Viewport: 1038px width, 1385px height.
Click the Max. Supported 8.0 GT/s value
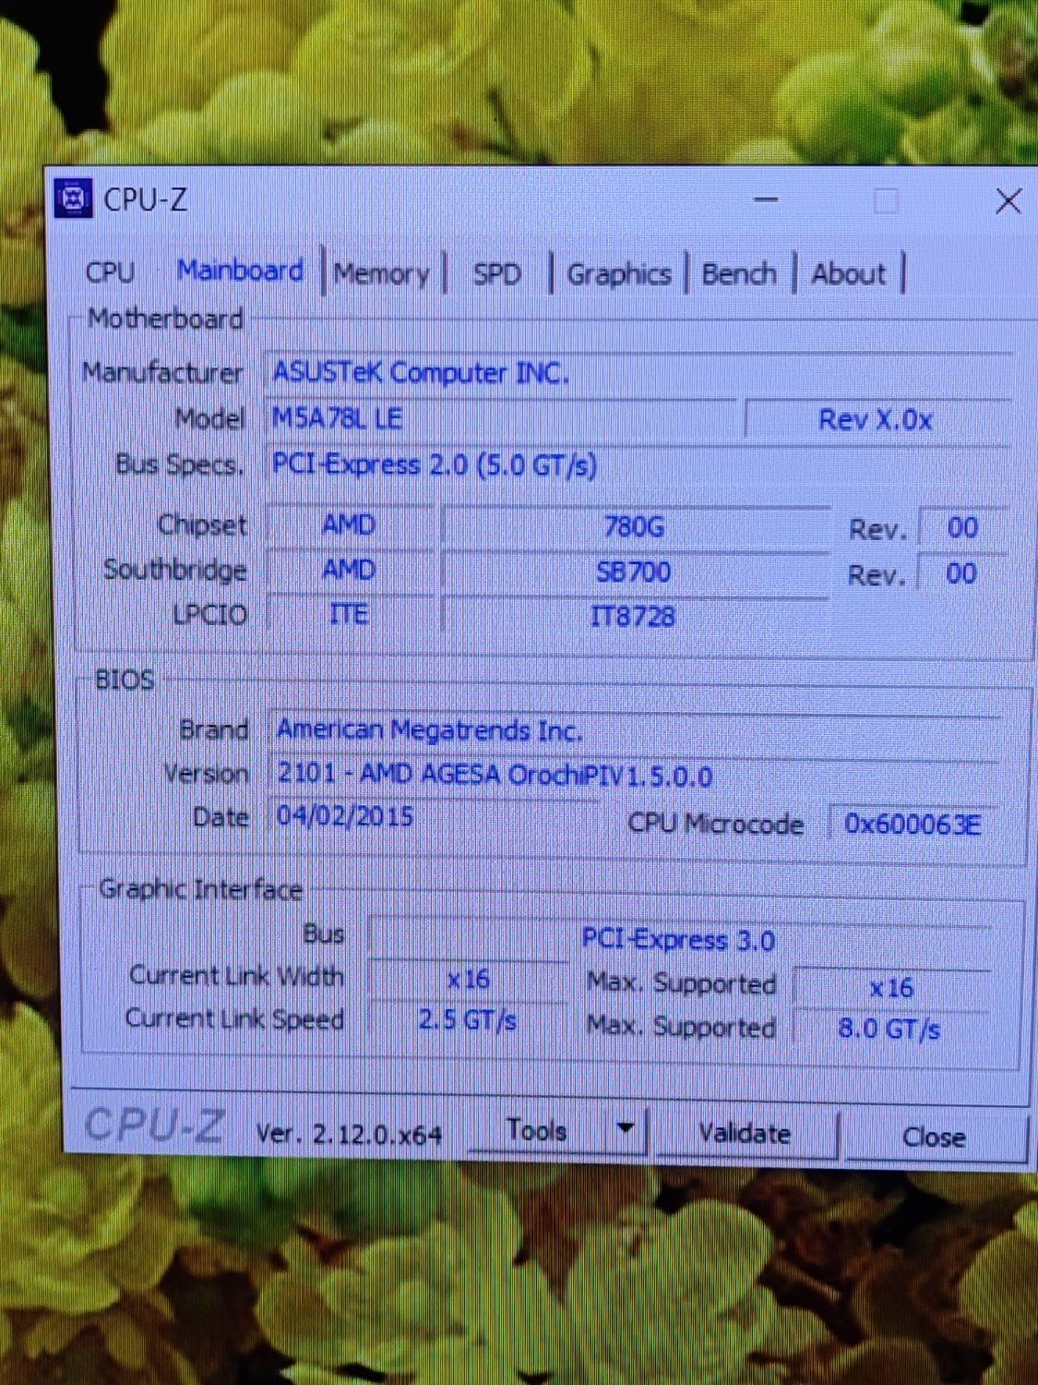(x=890, y=1029)
